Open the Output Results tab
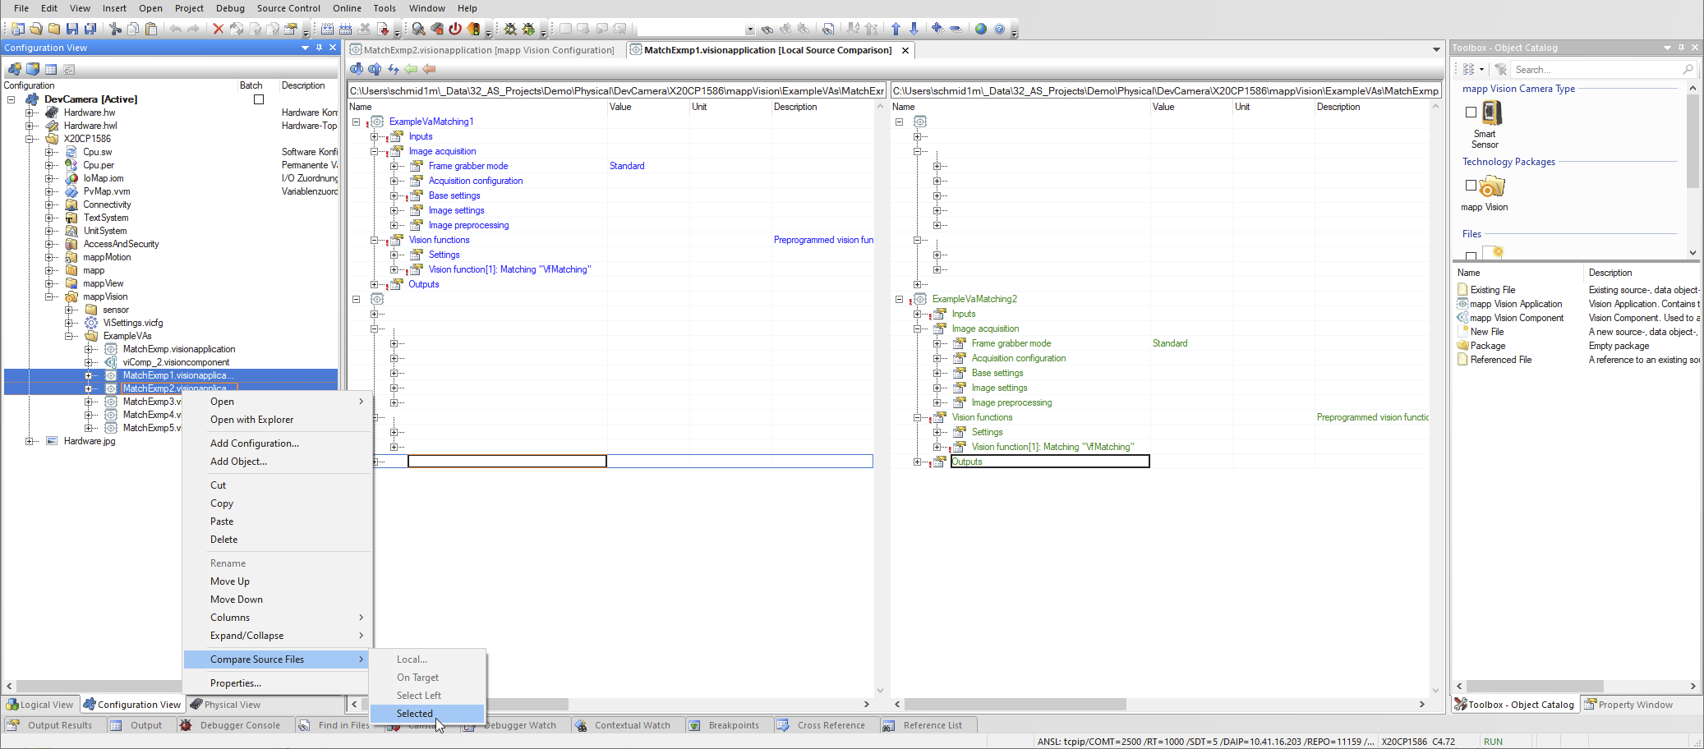The image size is (1704, 749). pyautogui.click(x=51, y=725)
